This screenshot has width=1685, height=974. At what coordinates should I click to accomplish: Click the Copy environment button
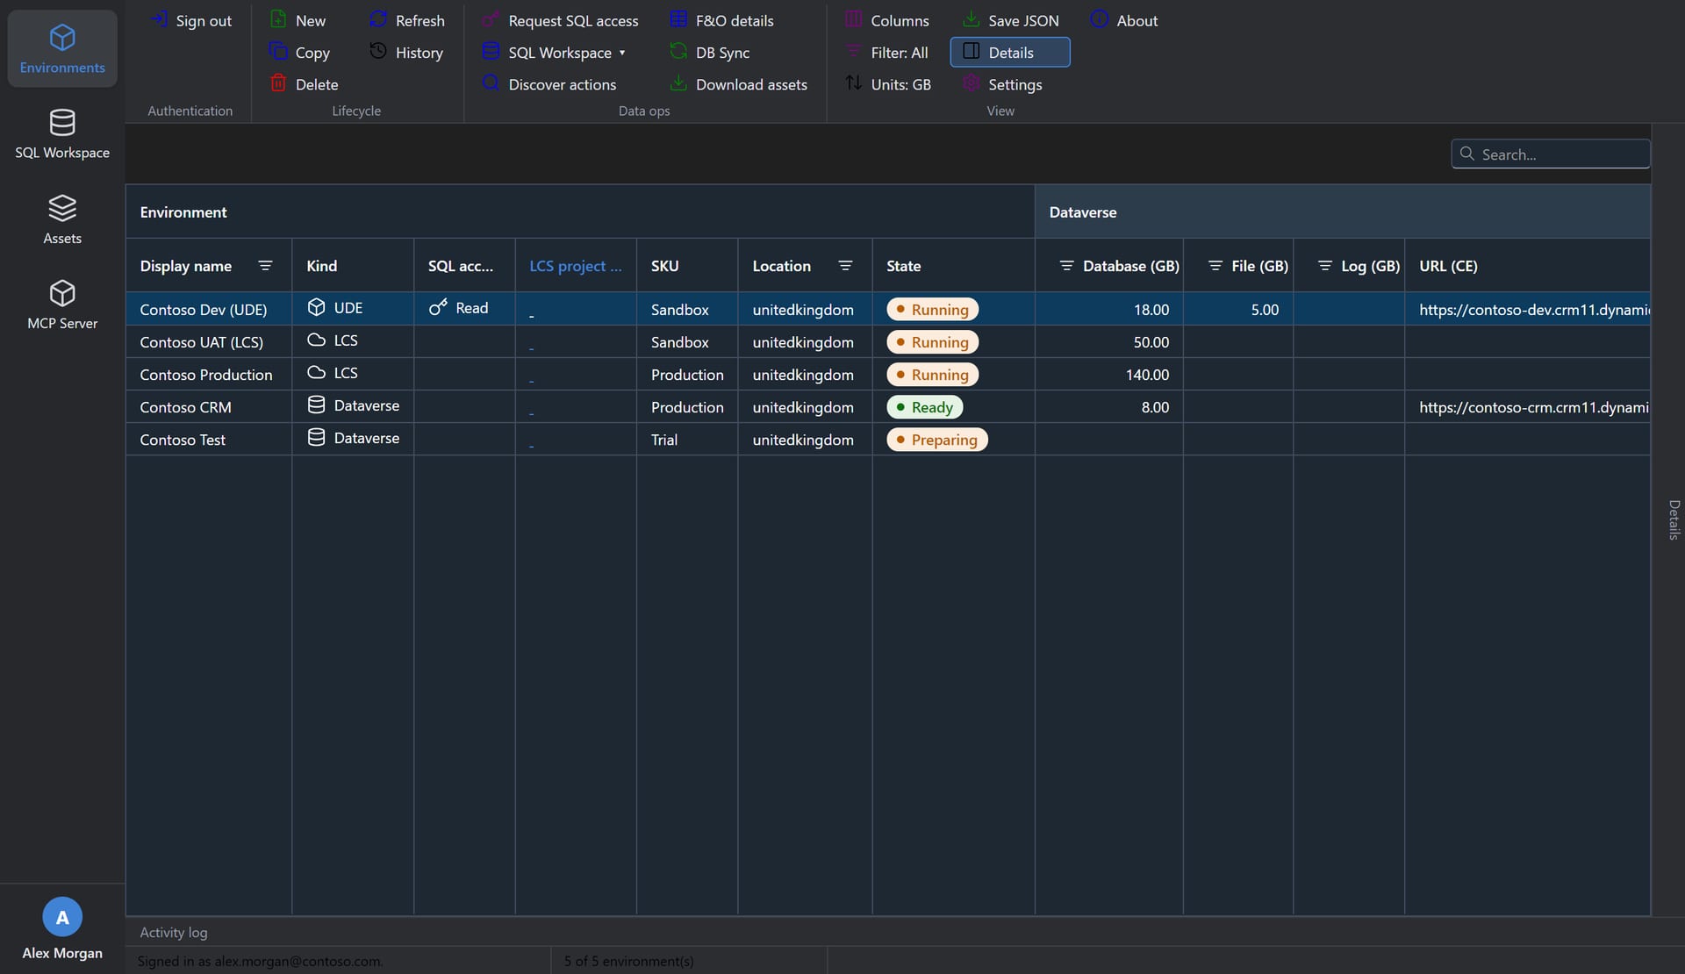pyautogui.click(x=300, y=53)
